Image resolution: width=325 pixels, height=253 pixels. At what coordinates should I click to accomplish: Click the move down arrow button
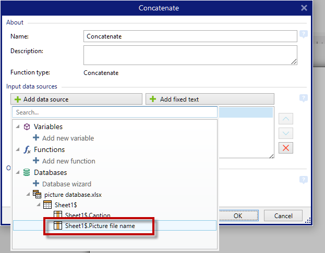tap(286, 133)
